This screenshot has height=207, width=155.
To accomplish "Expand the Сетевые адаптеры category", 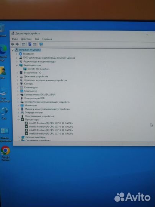I will [19, 137].
